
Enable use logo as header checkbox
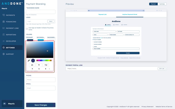pyautogui.click(x=27, y=29)
